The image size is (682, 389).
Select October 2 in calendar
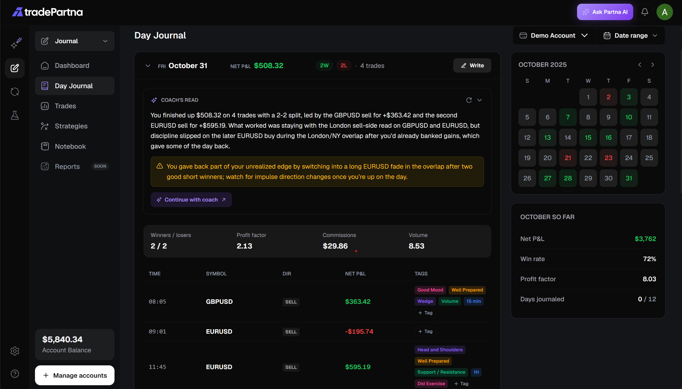608,97
